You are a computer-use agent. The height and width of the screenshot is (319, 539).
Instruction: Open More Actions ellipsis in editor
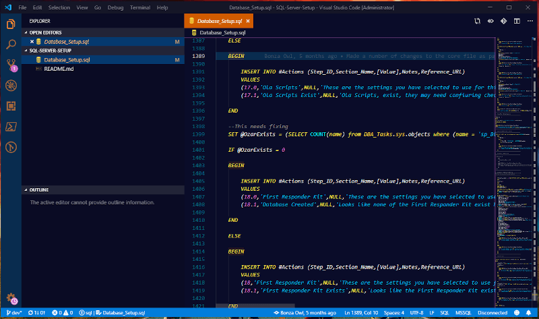pos(530,21)
